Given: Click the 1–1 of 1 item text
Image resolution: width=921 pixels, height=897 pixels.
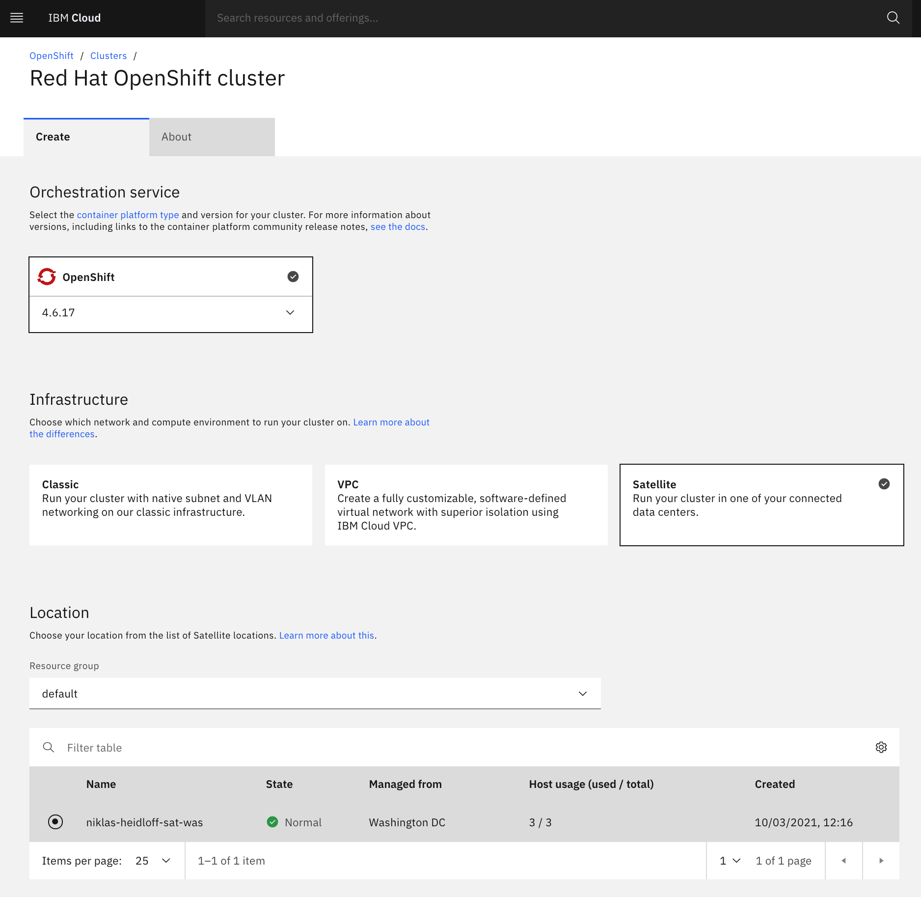Looking at the screenshot, I should (x=231, y=861).
